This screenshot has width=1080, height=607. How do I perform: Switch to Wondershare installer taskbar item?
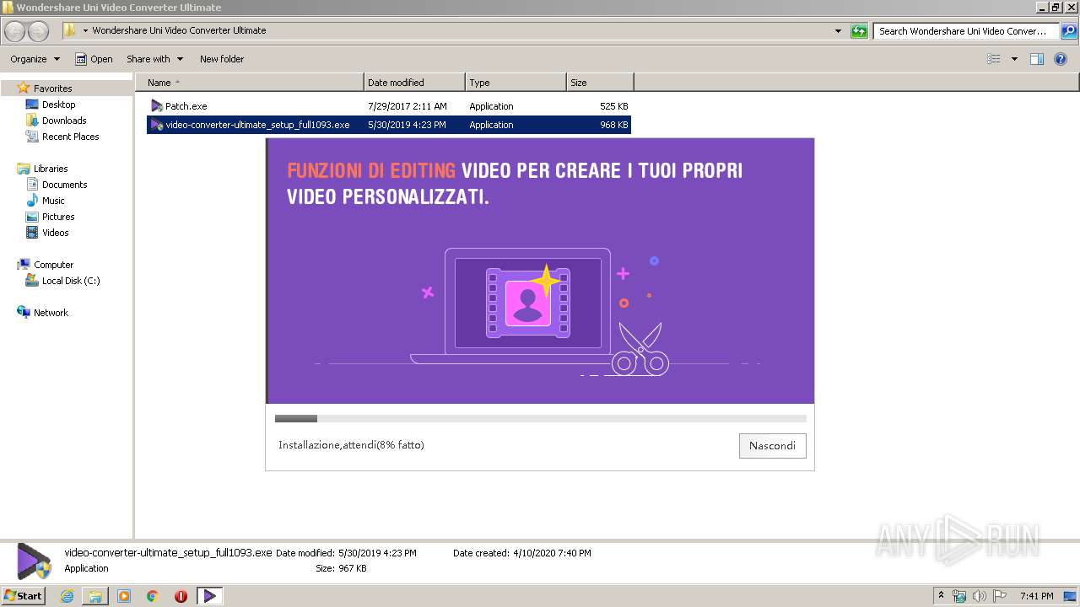click(210, 596)
